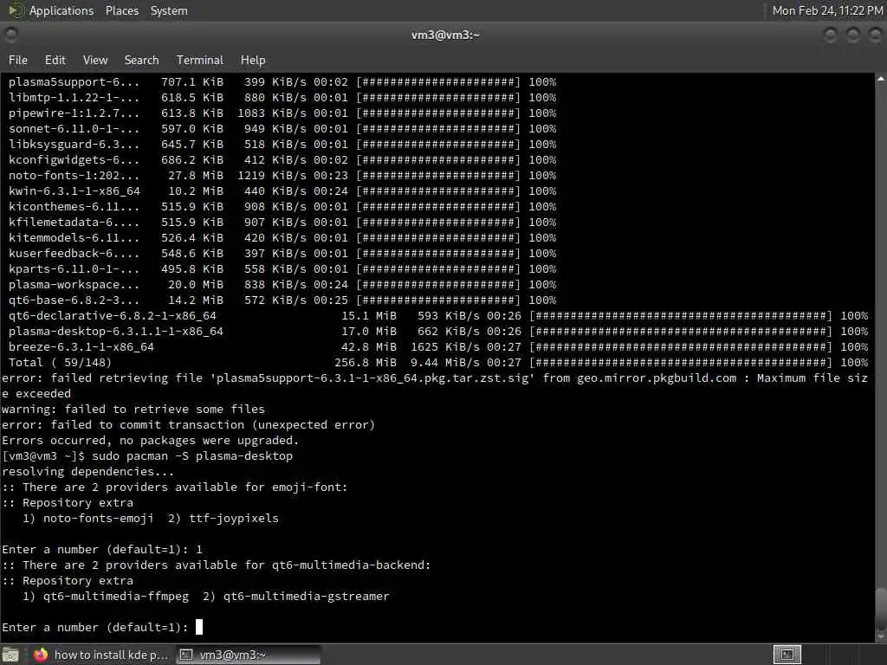Image resolution: width=887 pixels, height=665 pixels.
Task: Click the 'noto-fonts-1:202...' download line
Action: click(x=282, y=175)
